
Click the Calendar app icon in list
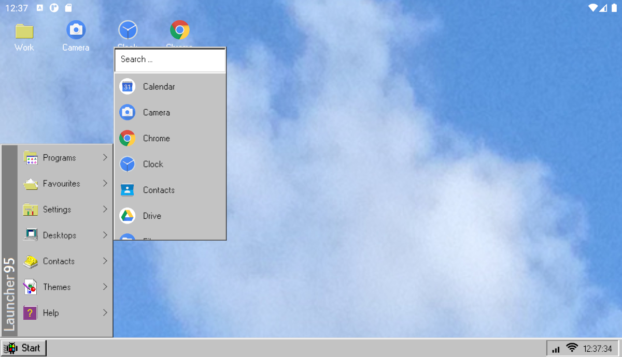[x=128, y=86]
